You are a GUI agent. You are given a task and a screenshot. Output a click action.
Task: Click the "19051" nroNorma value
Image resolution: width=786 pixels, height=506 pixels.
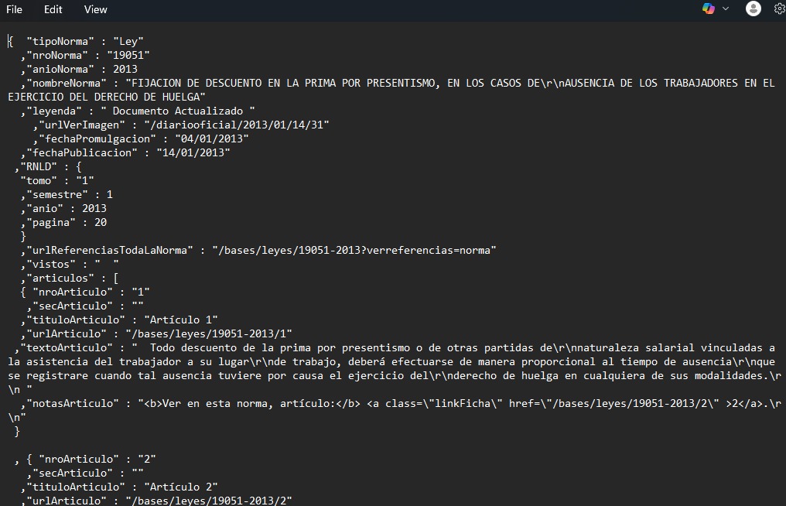tap(128, 55)
